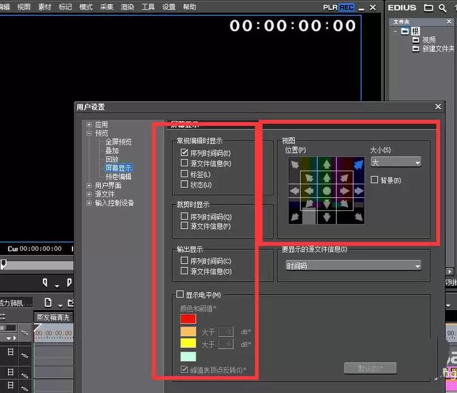
Task: Click the new sequence document icon
Action: (x=48, y=302)
